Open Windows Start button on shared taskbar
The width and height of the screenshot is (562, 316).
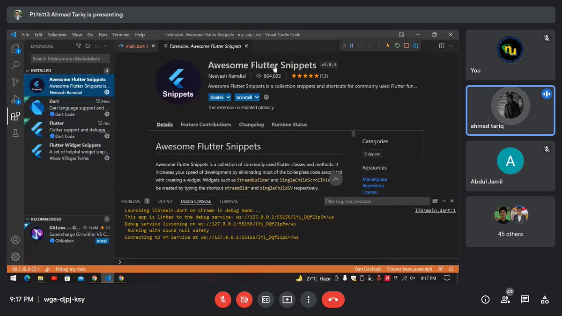pos(13,278)
